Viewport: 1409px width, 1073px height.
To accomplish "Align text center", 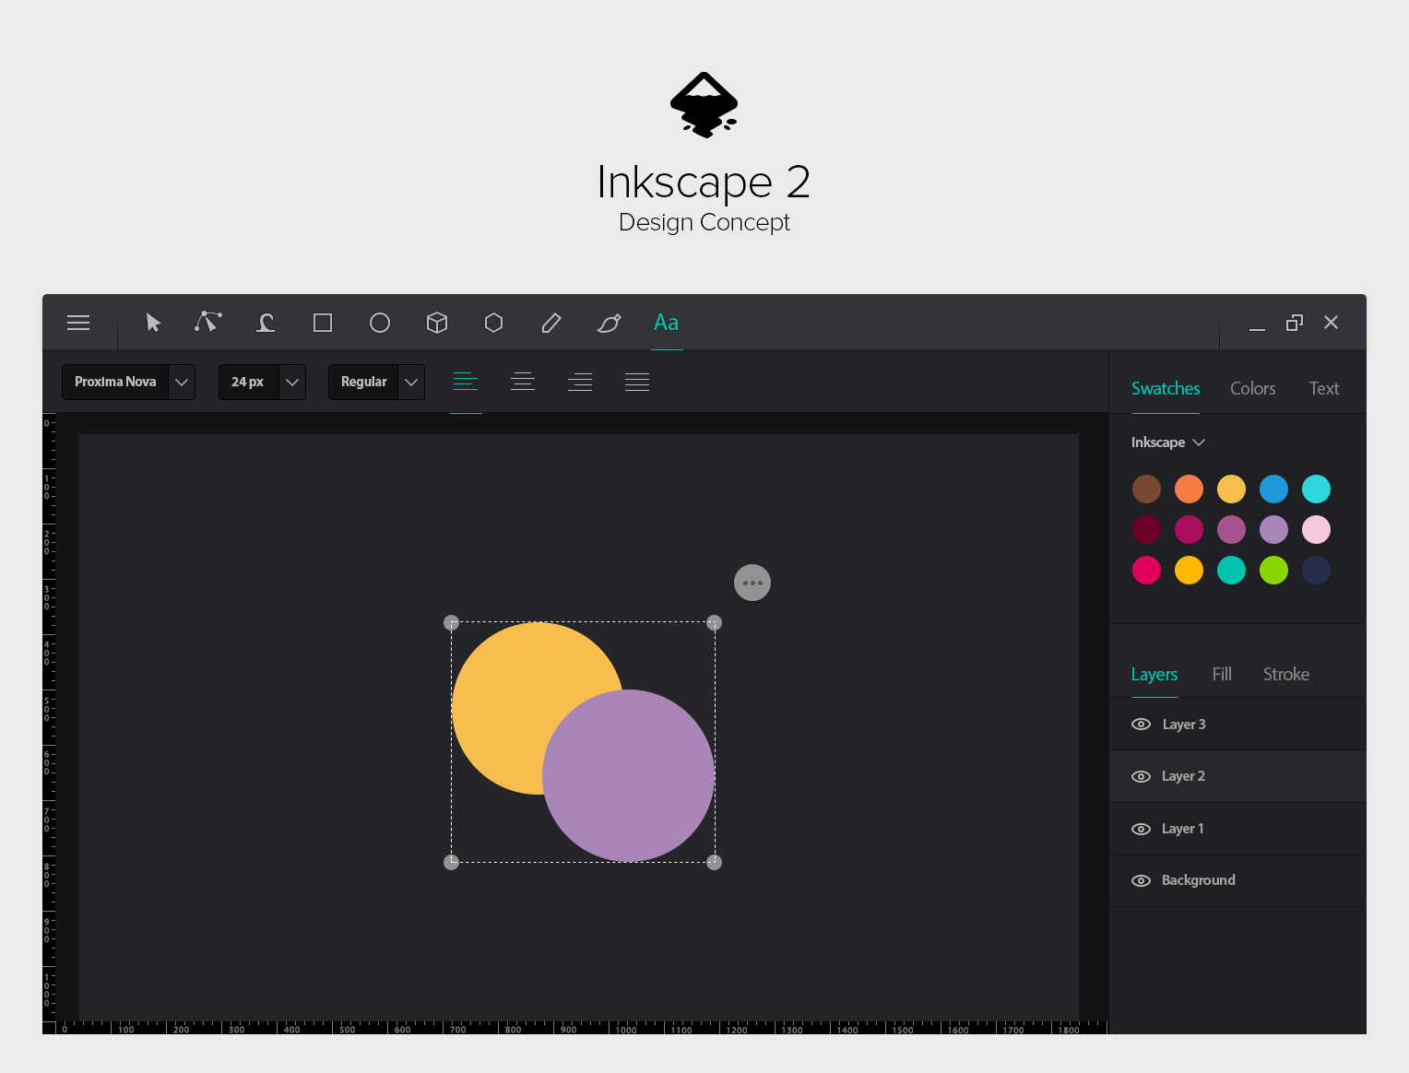I will pyautogui.click(x=523, y=382).
